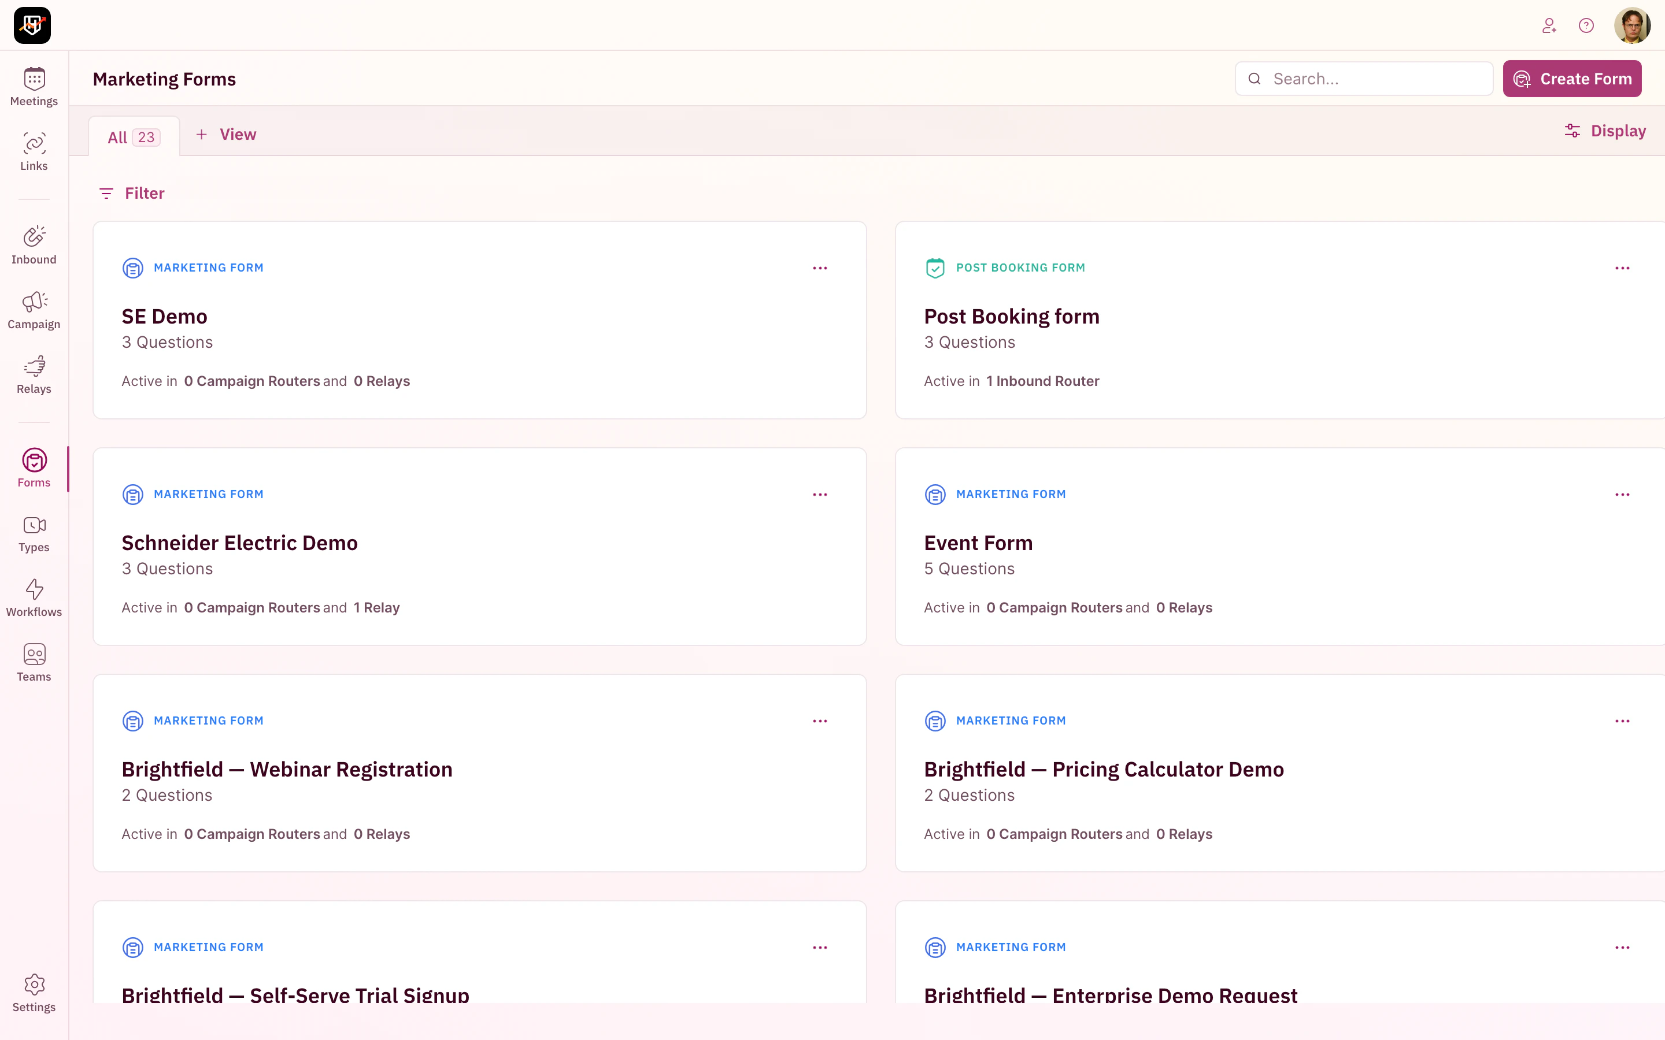Click the Marketing Forms page heading

click(x=164, y=79)
